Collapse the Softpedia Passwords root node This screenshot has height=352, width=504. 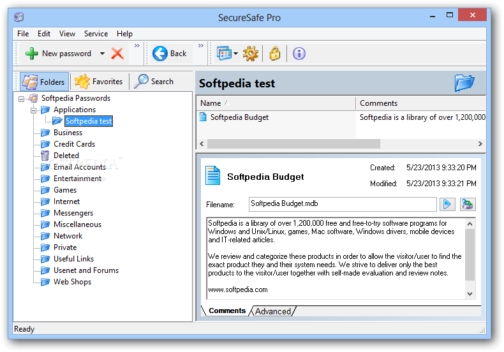pos(21,99)
